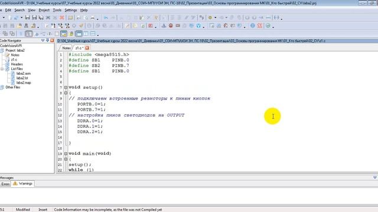Click the blue V icon in second toolbar
This screenshot has height=212, width=378.
[198, 26]
